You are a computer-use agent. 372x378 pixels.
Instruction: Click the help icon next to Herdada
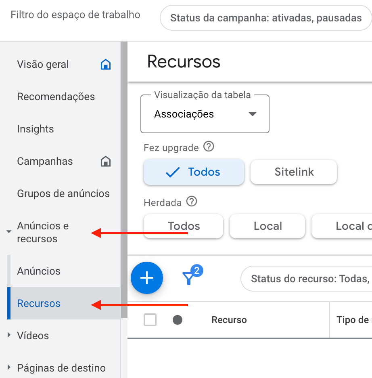192,202
